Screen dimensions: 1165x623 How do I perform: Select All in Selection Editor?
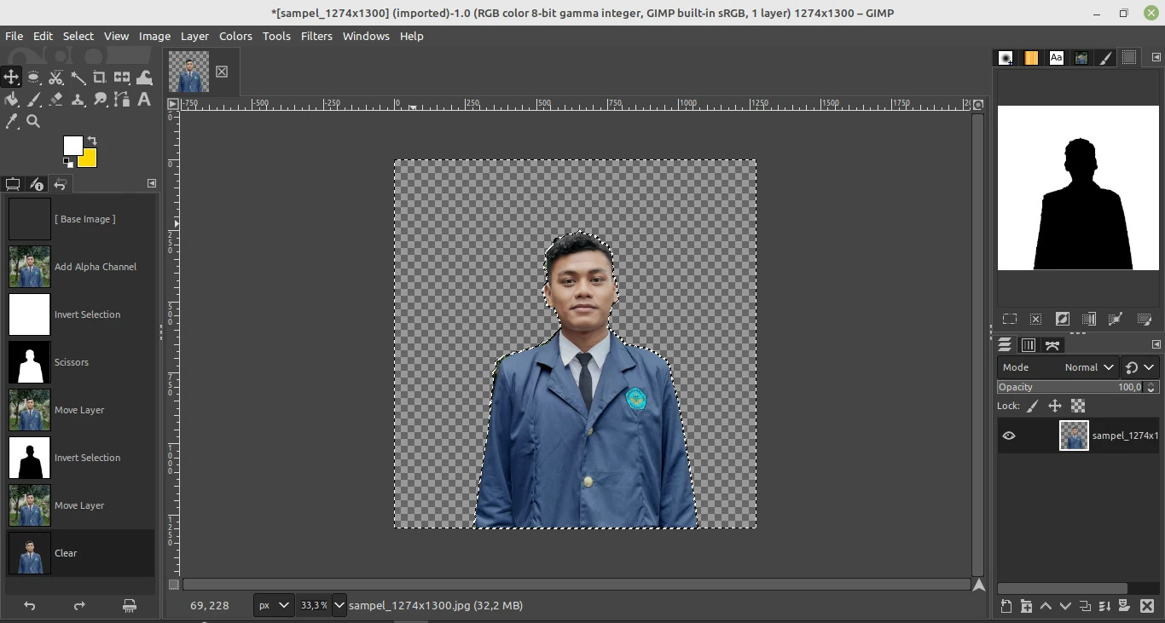tap(1009, 319)
